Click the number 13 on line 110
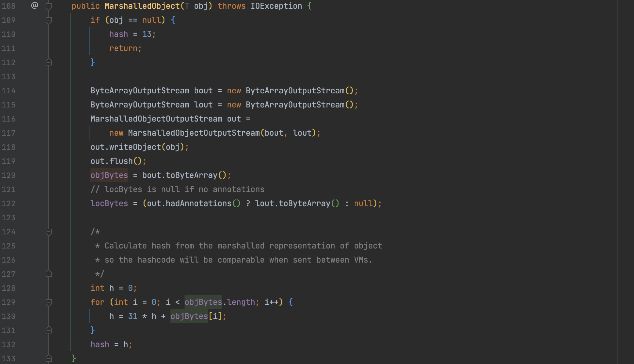This screenshot has height=364, width=634. coord(147,34)
